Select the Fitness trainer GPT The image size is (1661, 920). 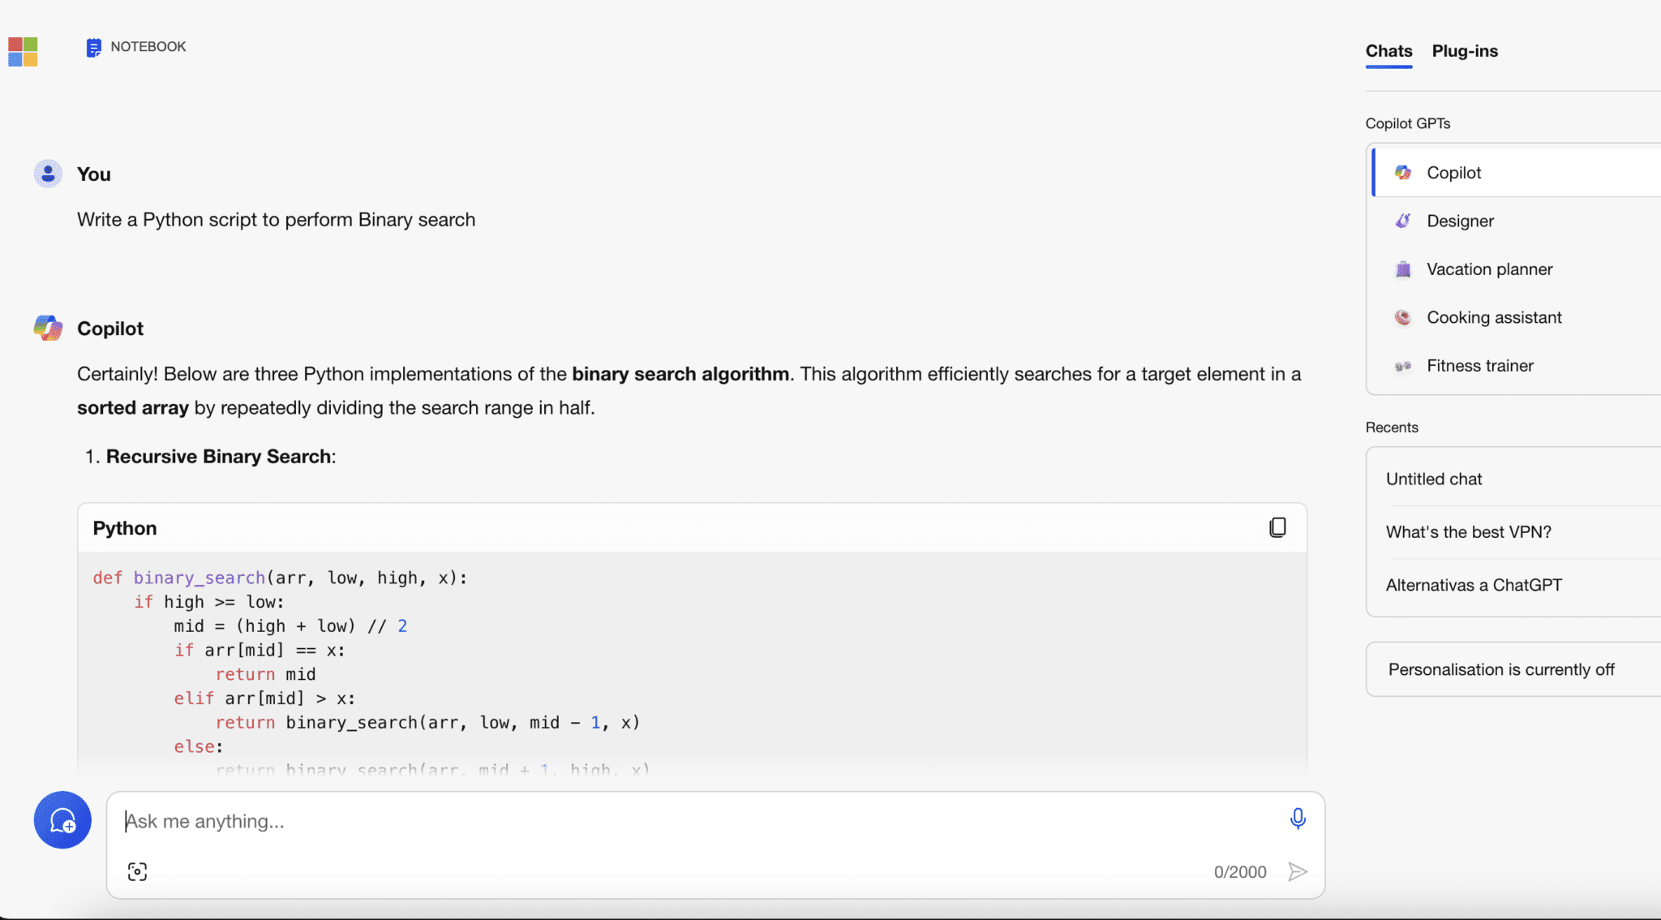1479,366
